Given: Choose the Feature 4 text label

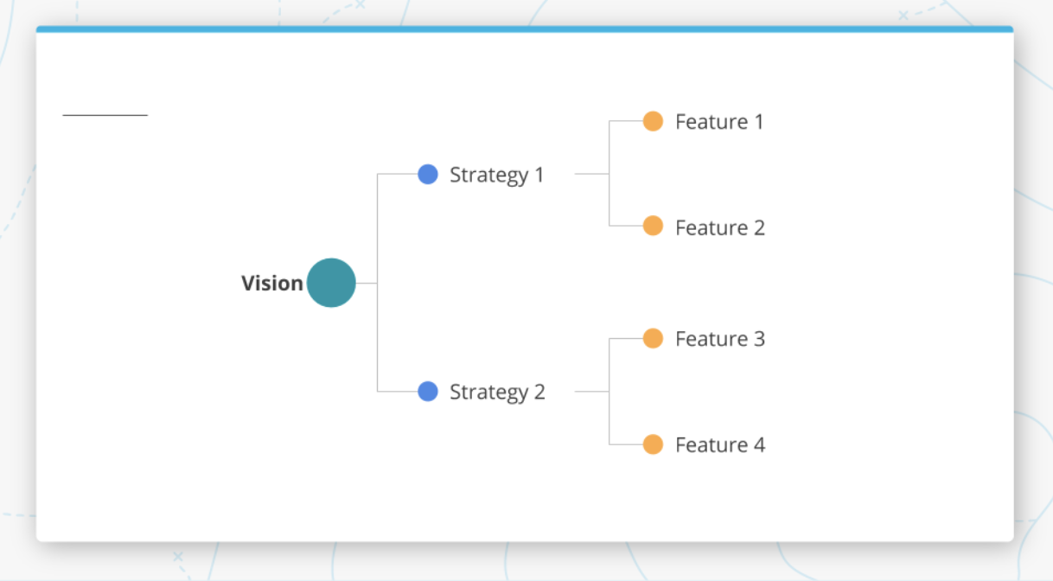Looking at the screenshot, I should tap(719, 445).
